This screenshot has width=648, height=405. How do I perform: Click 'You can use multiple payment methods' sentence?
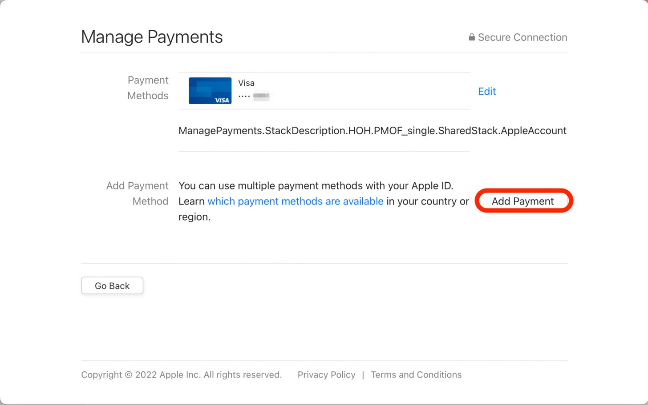[316, 186]
